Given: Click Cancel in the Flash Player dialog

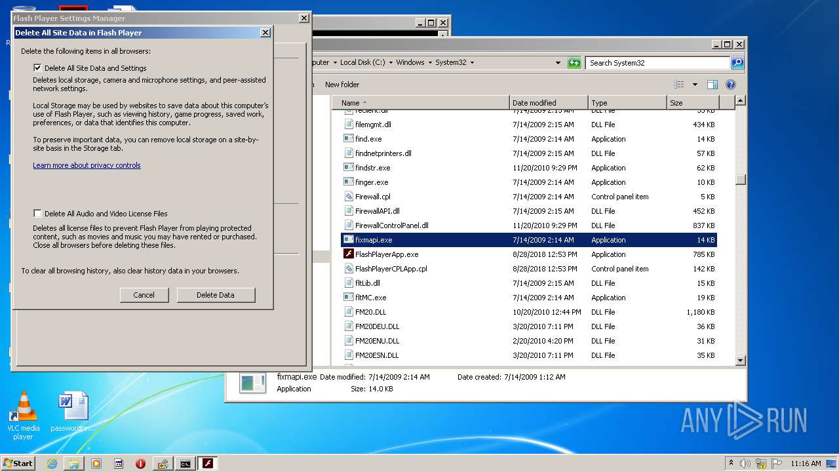Looking at the screenshot, I should pyautogui.click(x=144, y=295).
